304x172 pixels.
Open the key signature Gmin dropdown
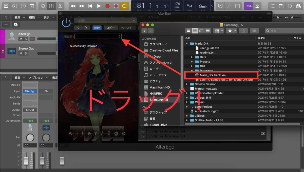pos(204,6)
